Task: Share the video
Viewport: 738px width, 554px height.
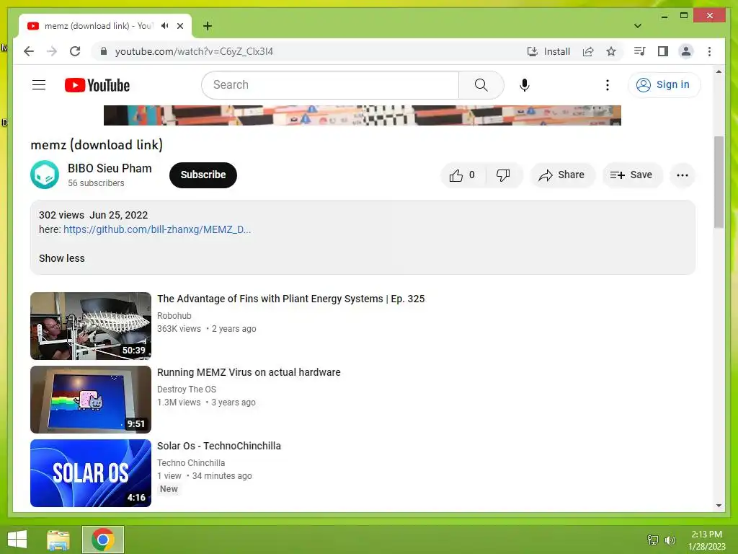Action: (x=562, y=175)
